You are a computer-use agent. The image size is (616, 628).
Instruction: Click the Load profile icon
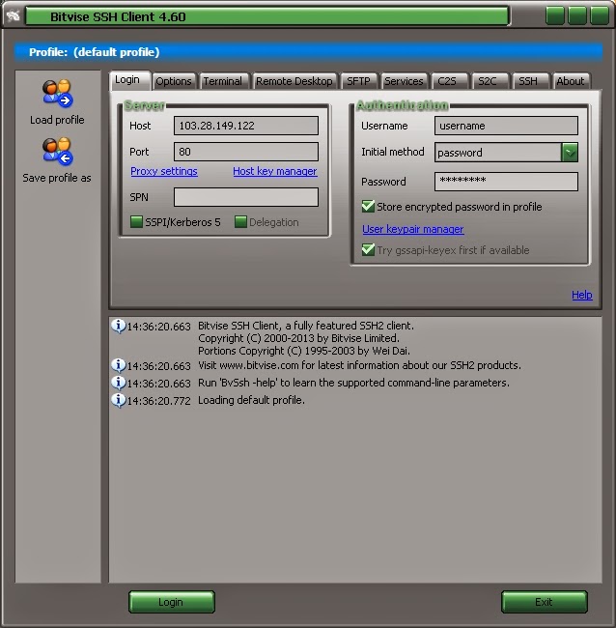coord(57,94)
